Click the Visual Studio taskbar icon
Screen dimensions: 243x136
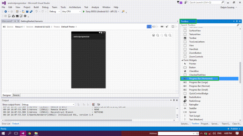point(23,133)
